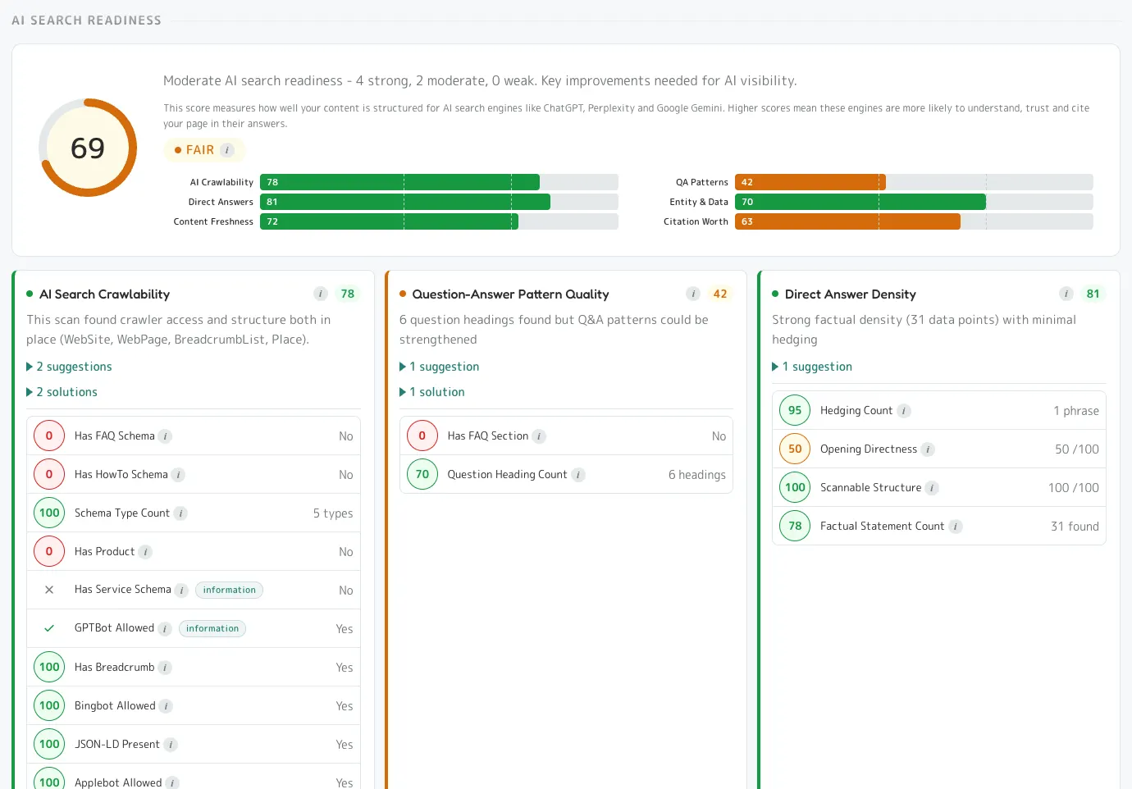The width and height of the screenshot is (1132, 789).
Task: Click the 'Question-Answer Pattern Quality' card title
Action: (x=510, y=294)
